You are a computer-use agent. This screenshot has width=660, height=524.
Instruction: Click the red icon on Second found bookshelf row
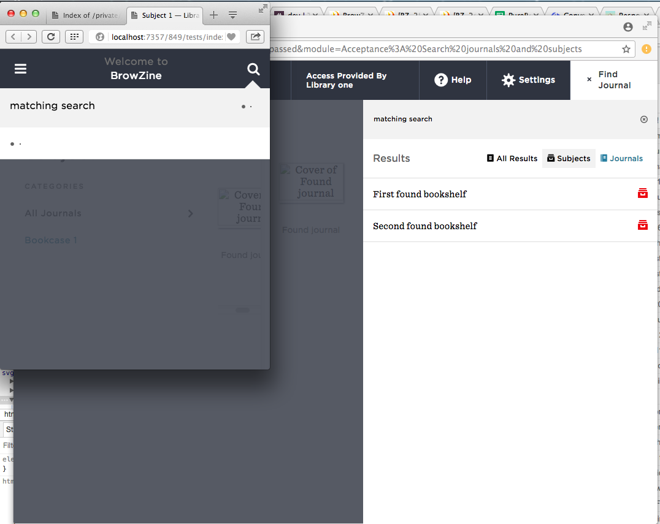coord(643,225)
